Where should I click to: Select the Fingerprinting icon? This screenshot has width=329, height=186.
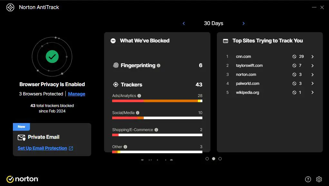click(116, 65)
